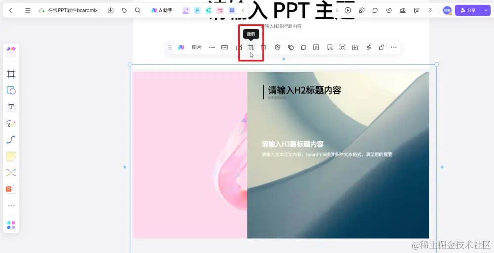
Task: Click the 图片 label in floating toolbar
Action: tap(197, 47)
